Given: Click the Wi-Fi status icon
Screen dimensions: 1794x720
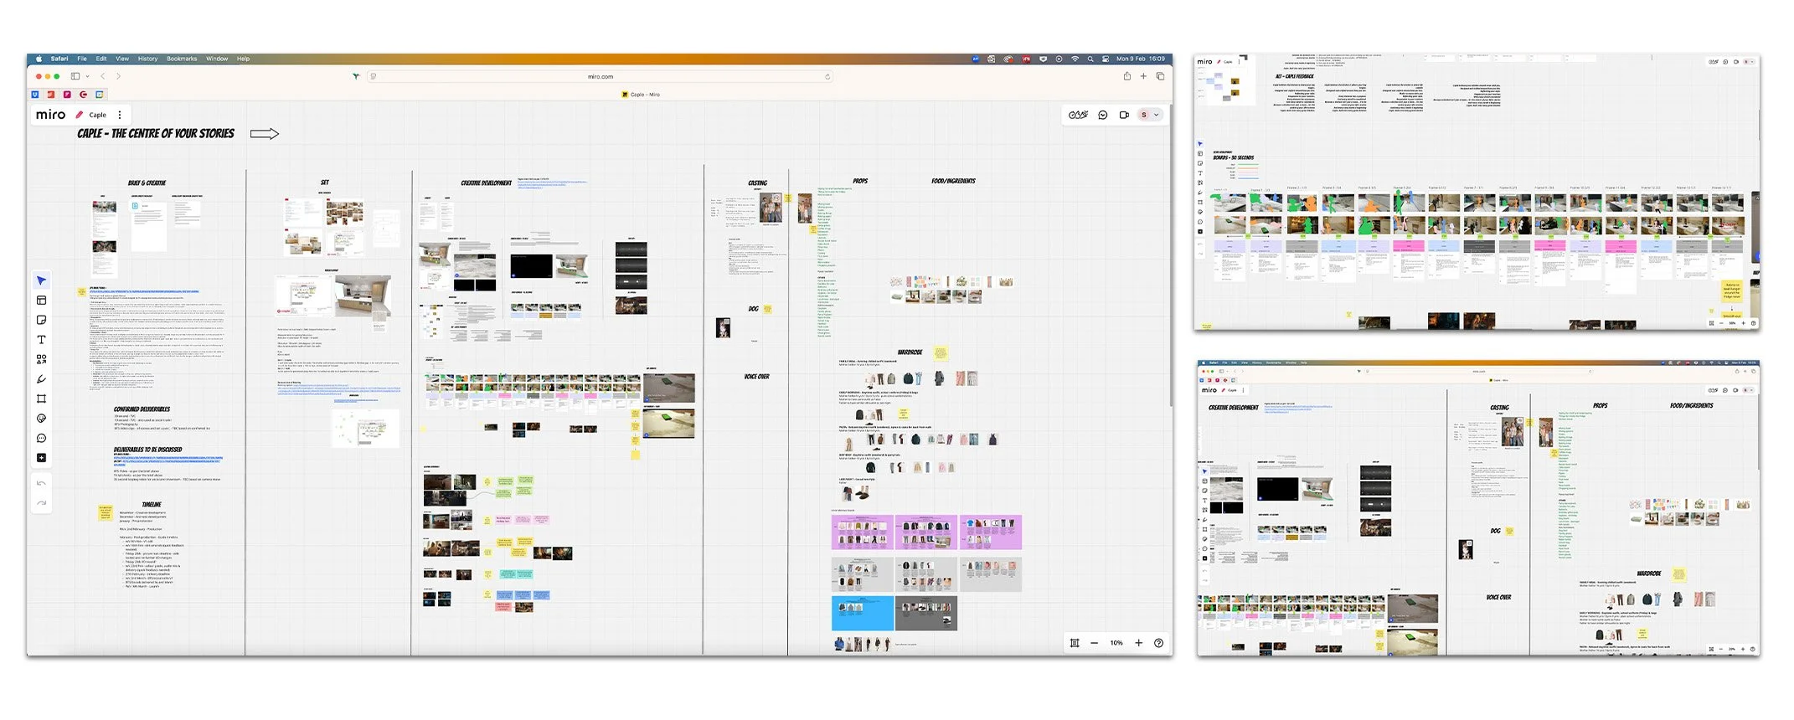Looking at the screenshot, I should click(x=1075, y=59).
